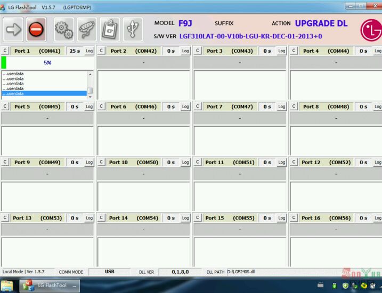
Task: Click the model name F9J
Action: [185, 23]
